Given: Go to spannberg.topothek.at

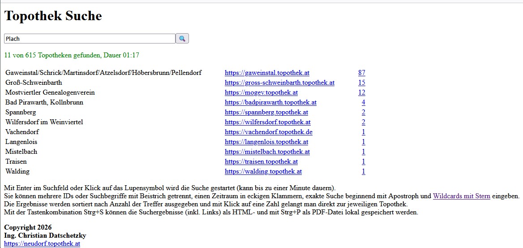Looking at the screenshot, I should click(266, 112).
